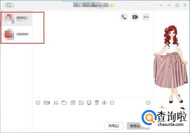
Task: Open the music share icon
Action: [104, 103]
